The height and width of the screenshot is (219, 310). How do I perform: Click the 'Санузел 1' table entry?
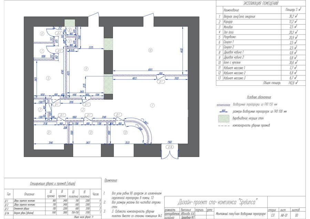[x=229, y=42]
